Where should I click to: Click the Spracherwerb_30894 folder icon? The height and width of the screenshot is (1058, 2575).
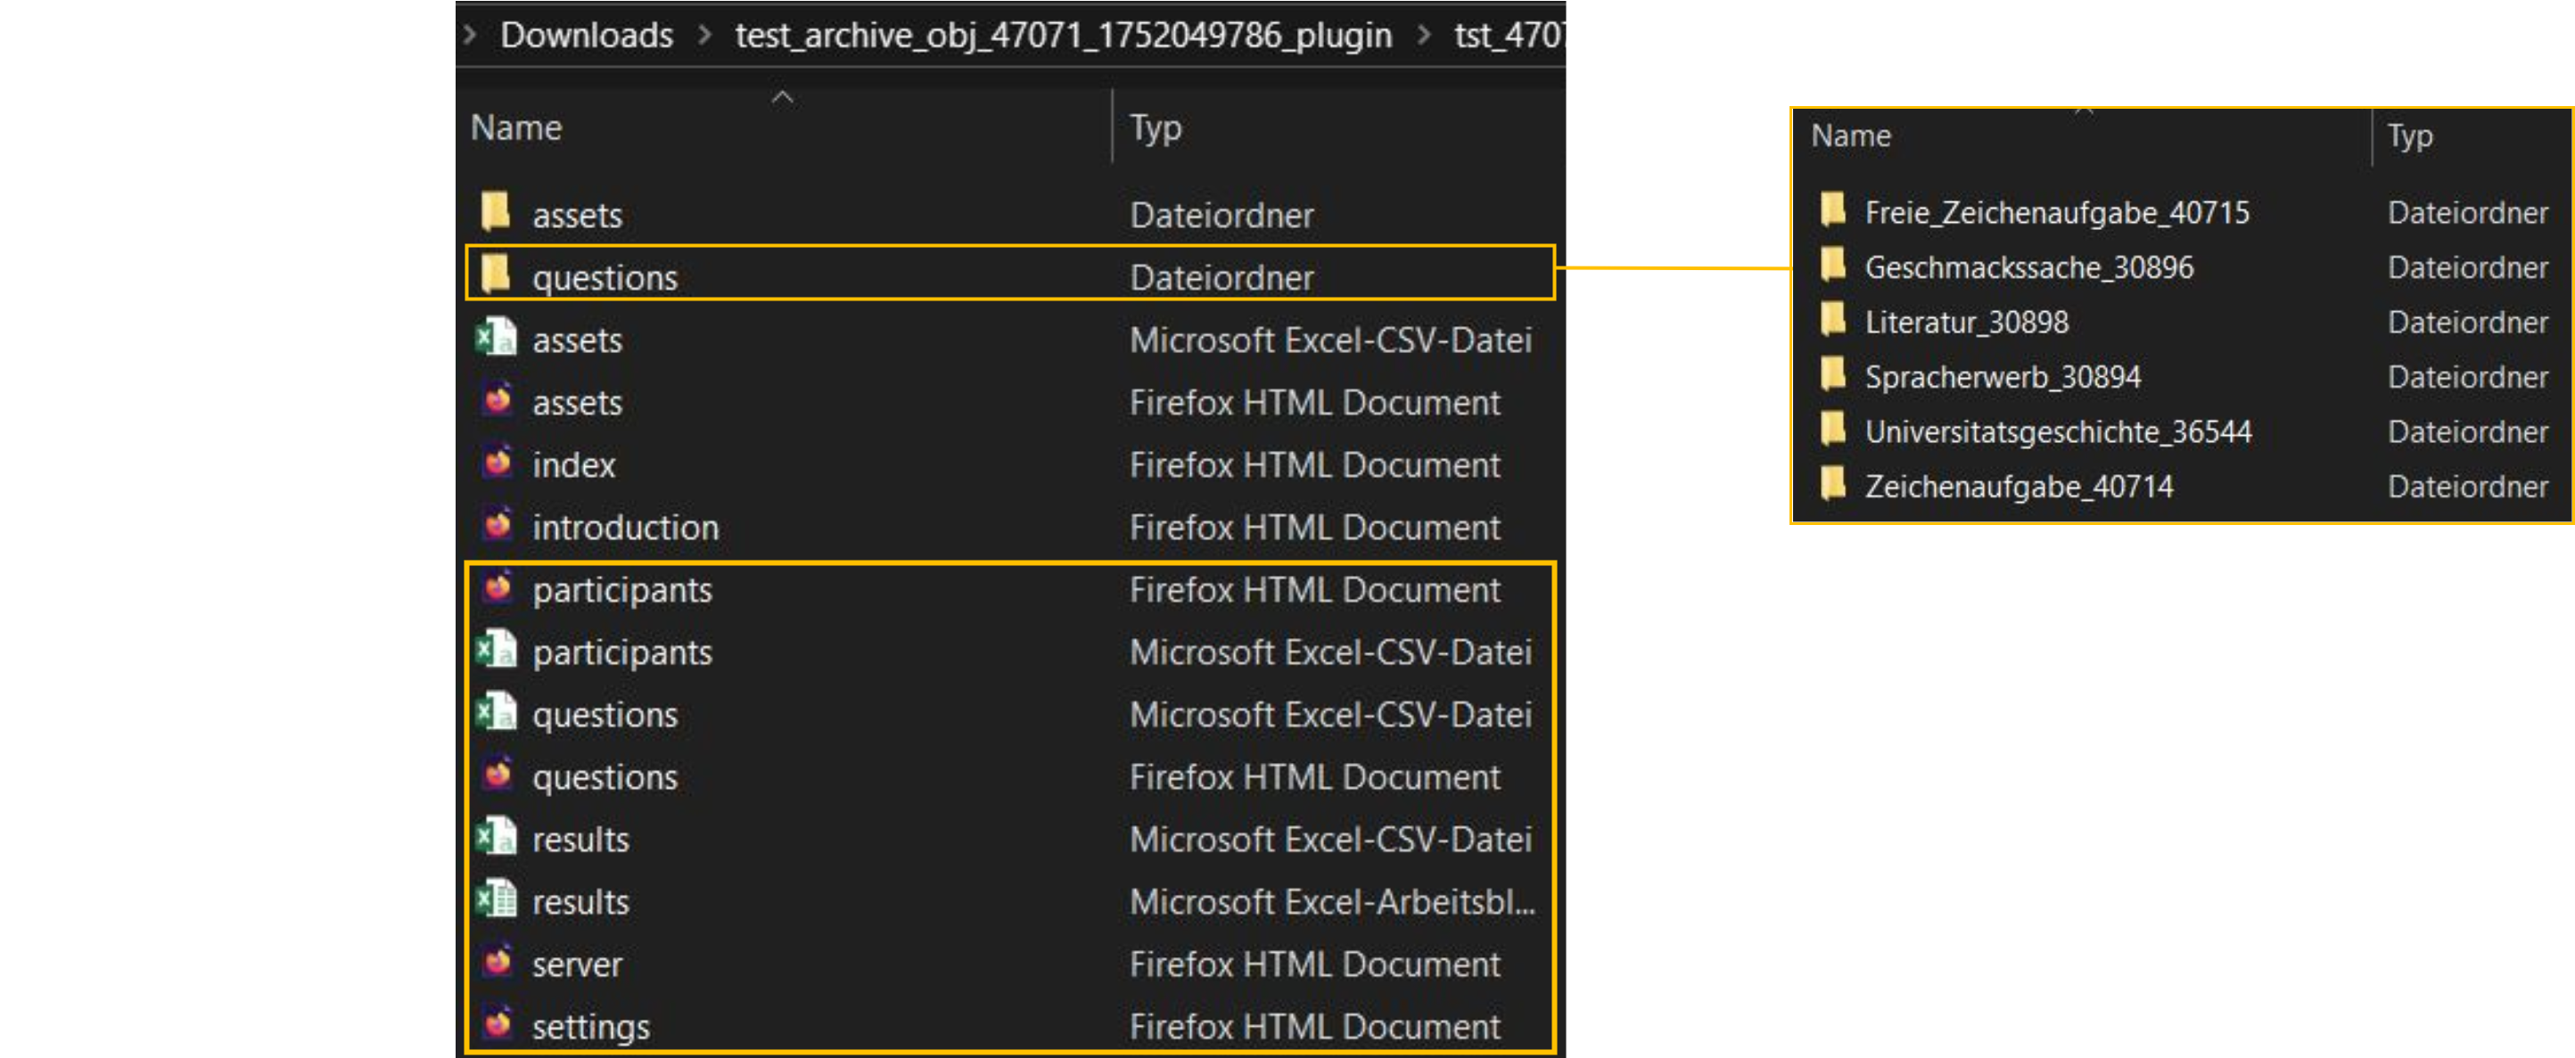1833,374
